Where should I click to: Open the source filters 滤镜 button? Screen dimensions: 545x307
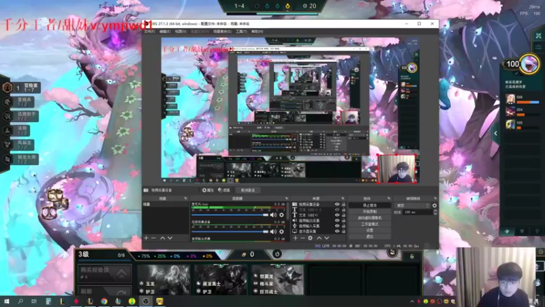tap(224, 190)
